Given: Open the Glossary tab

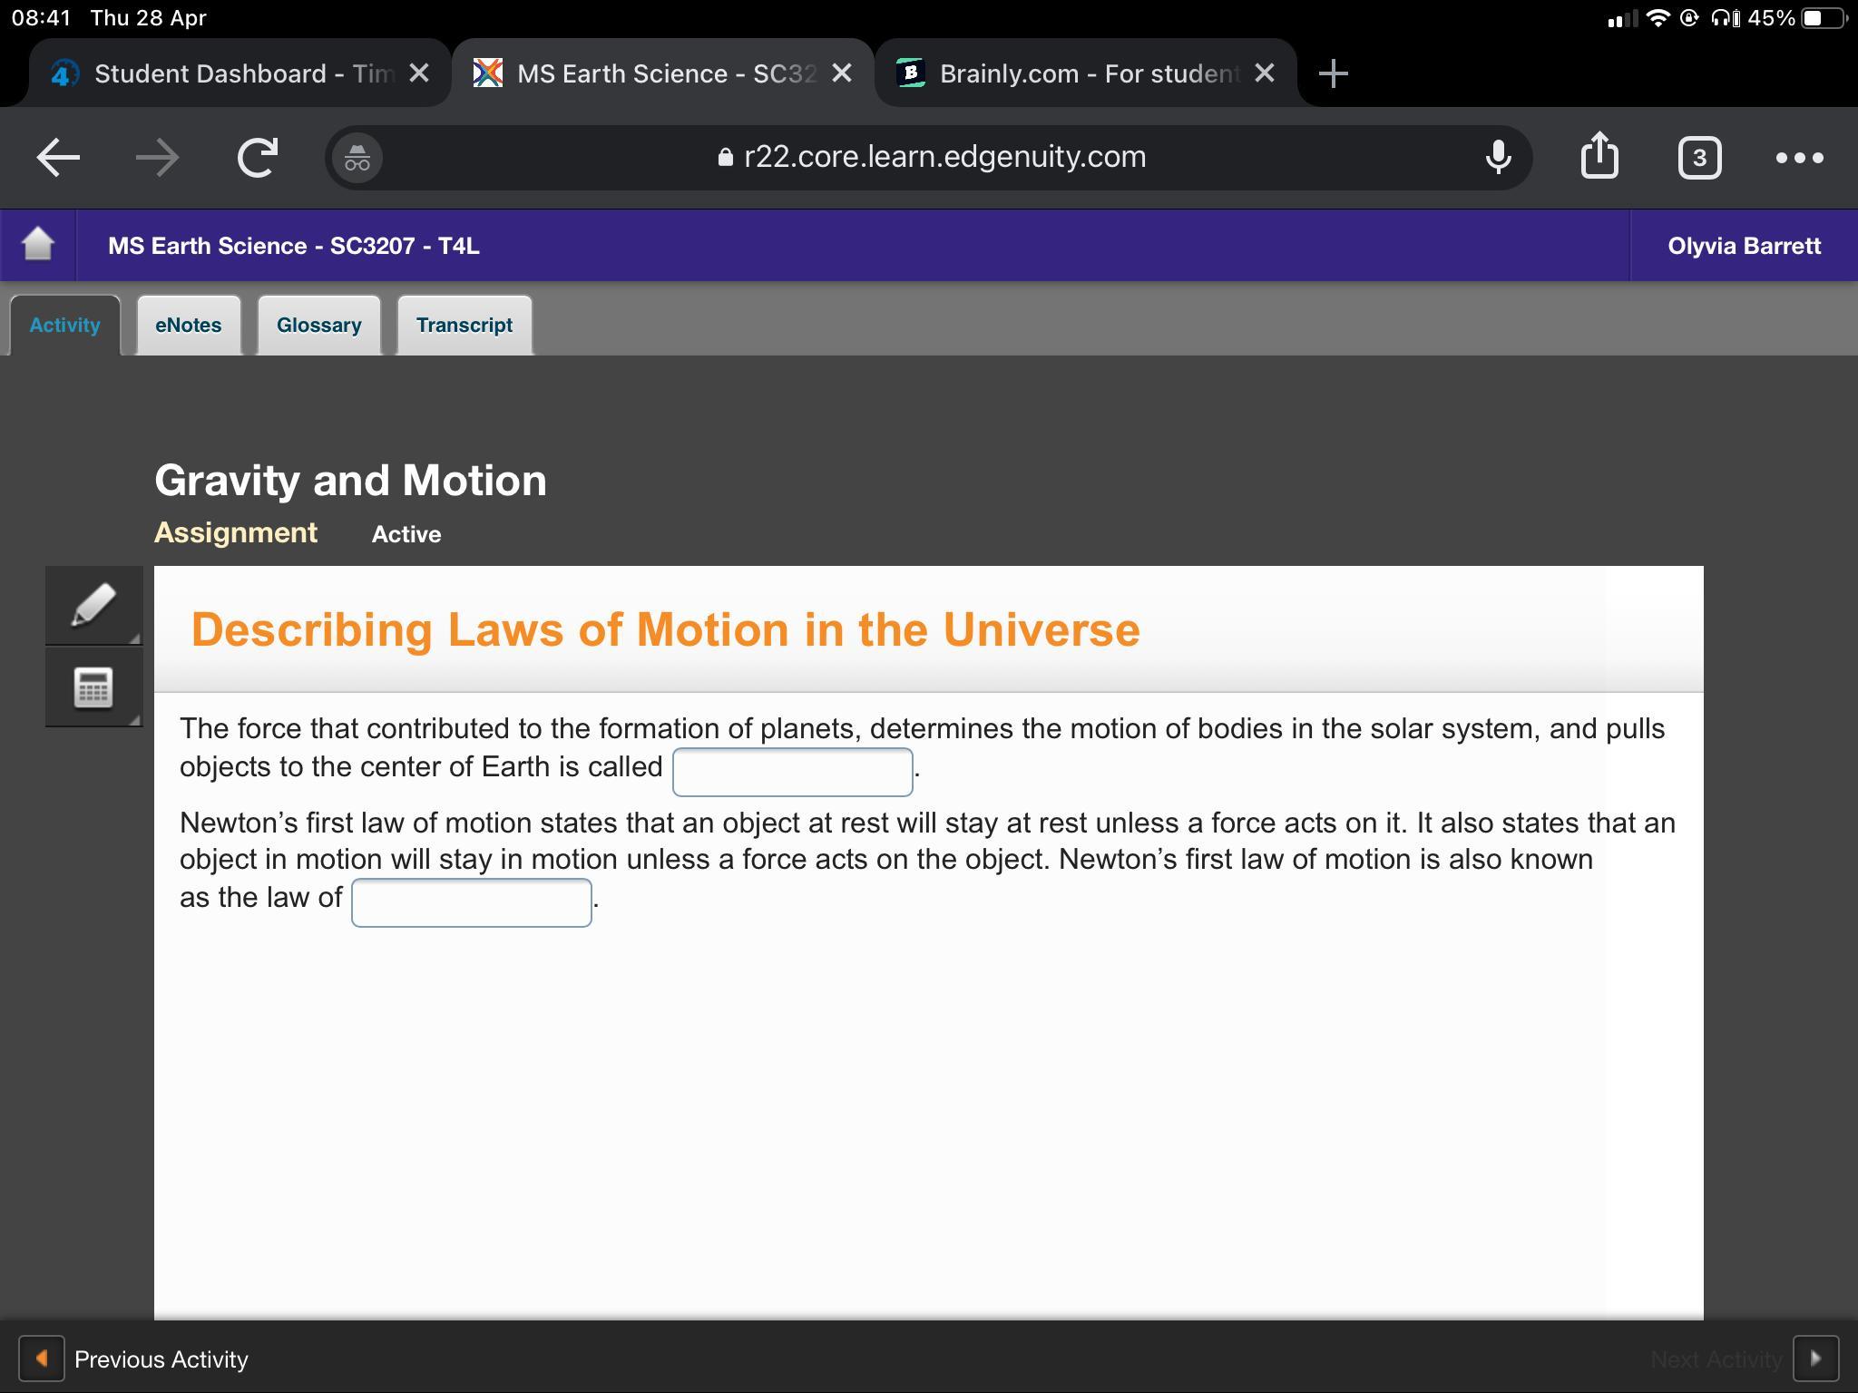Looking at the screenshot, I should pyautogui.click(x=318, y=325).
